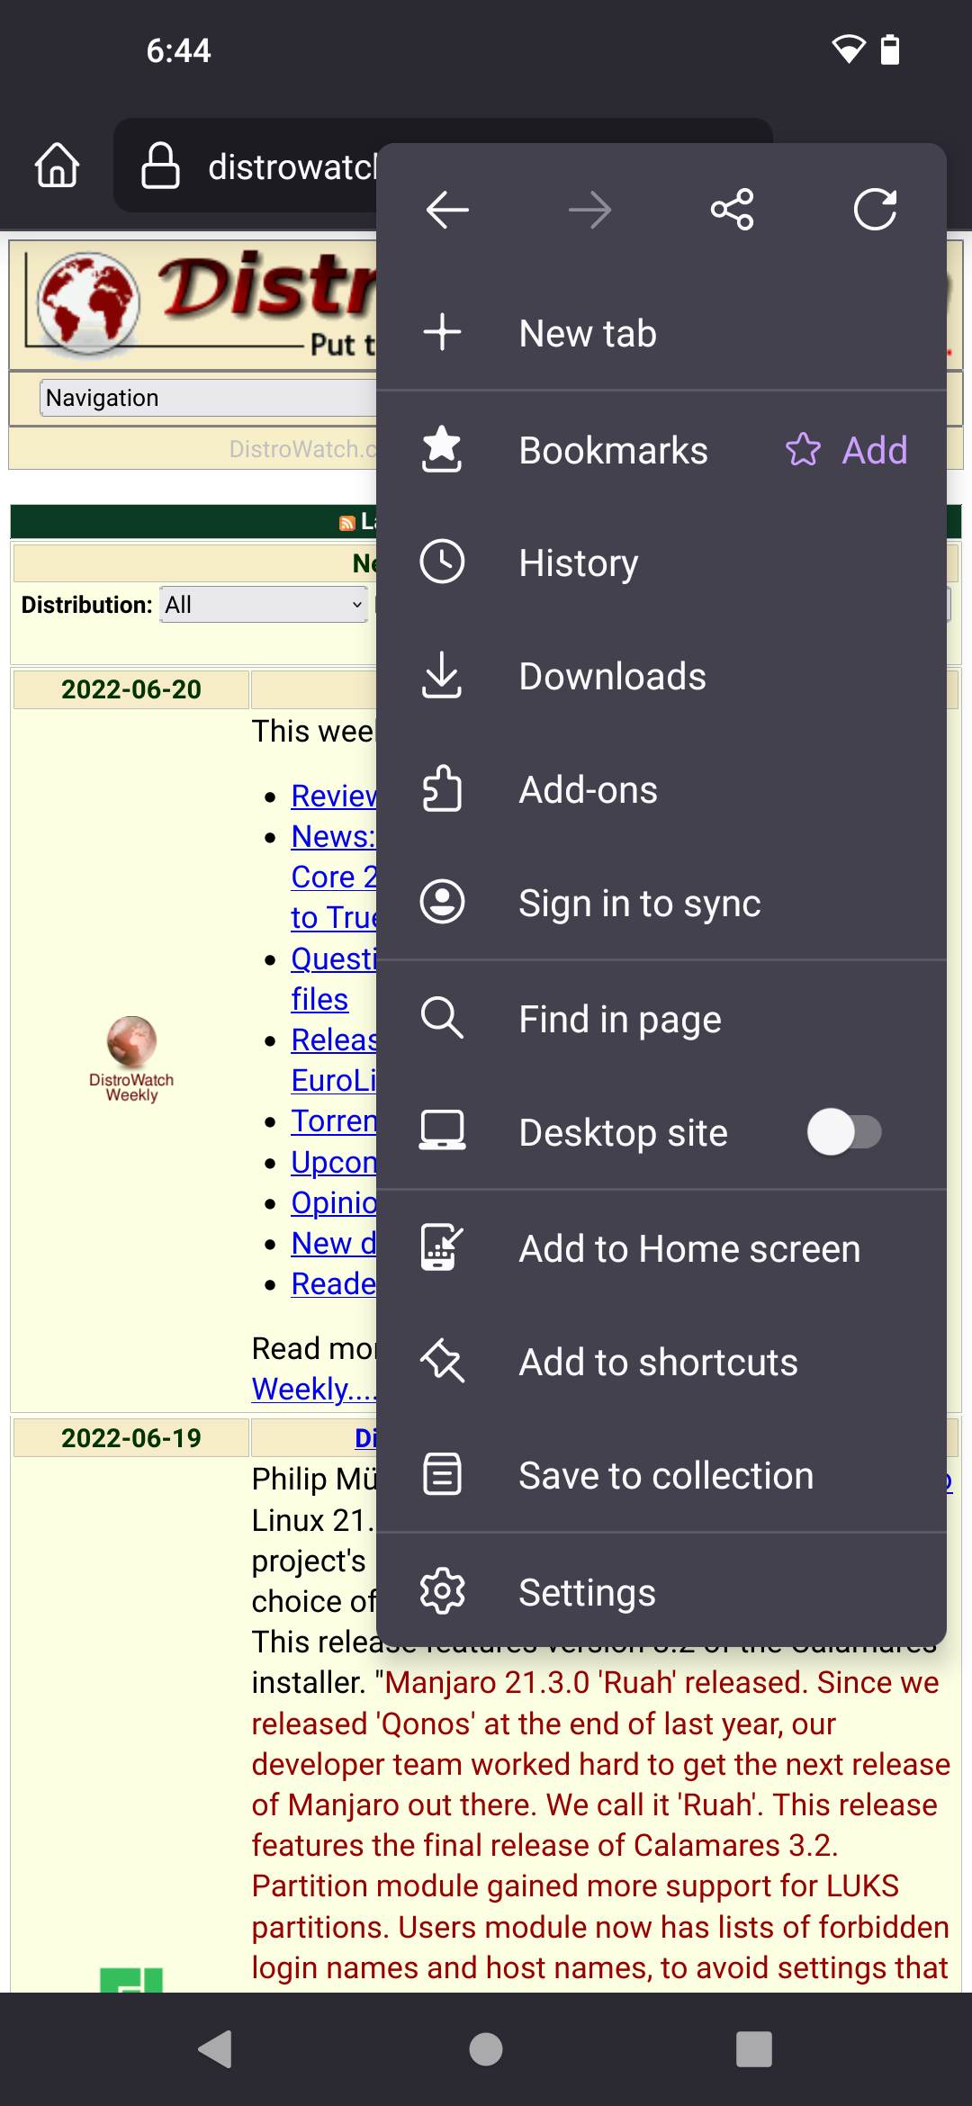Open browser Settings

point(661,1592)
